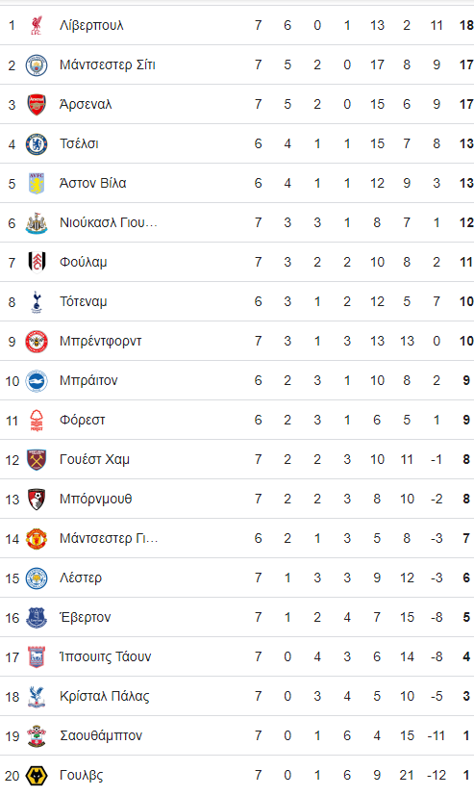Click the Σαουθάμπτον team name

point(101,736)
